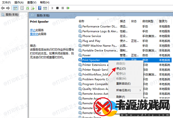
Task: Select the Phone Service row
Action: pyautogui.click(x=125, y=36)
